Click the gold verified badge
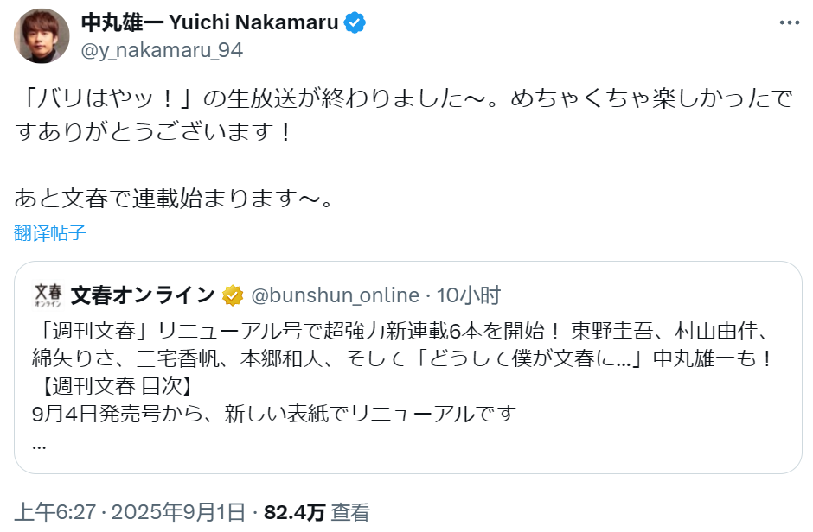Screen dimensions: 813x532 [x=232, y=295]
